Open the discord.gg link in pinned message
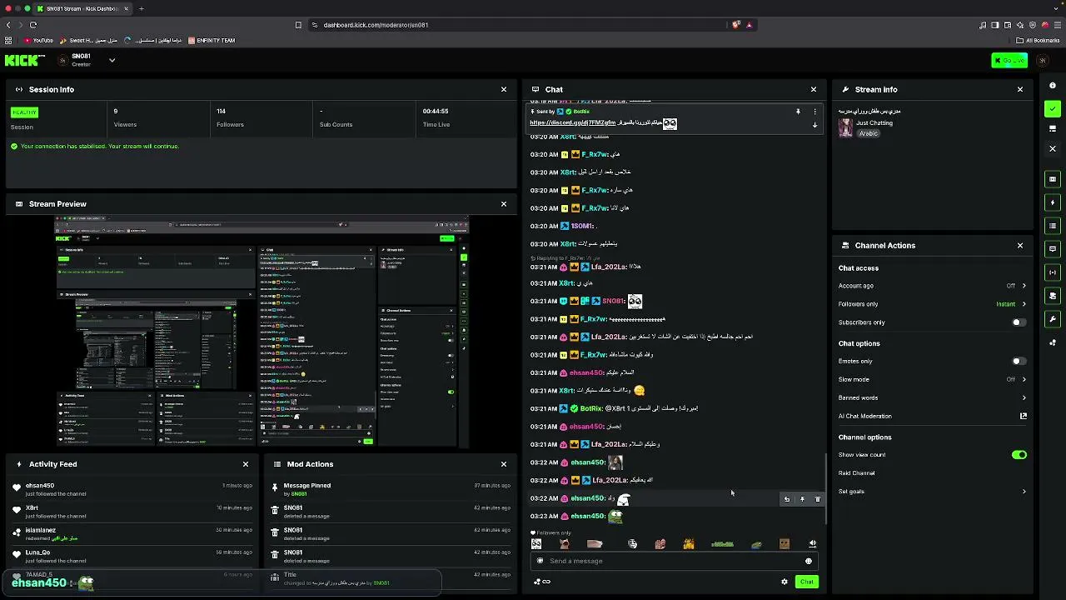This screenshot has width=1066, height=600. pyautogui.click(x=573, y=123)
